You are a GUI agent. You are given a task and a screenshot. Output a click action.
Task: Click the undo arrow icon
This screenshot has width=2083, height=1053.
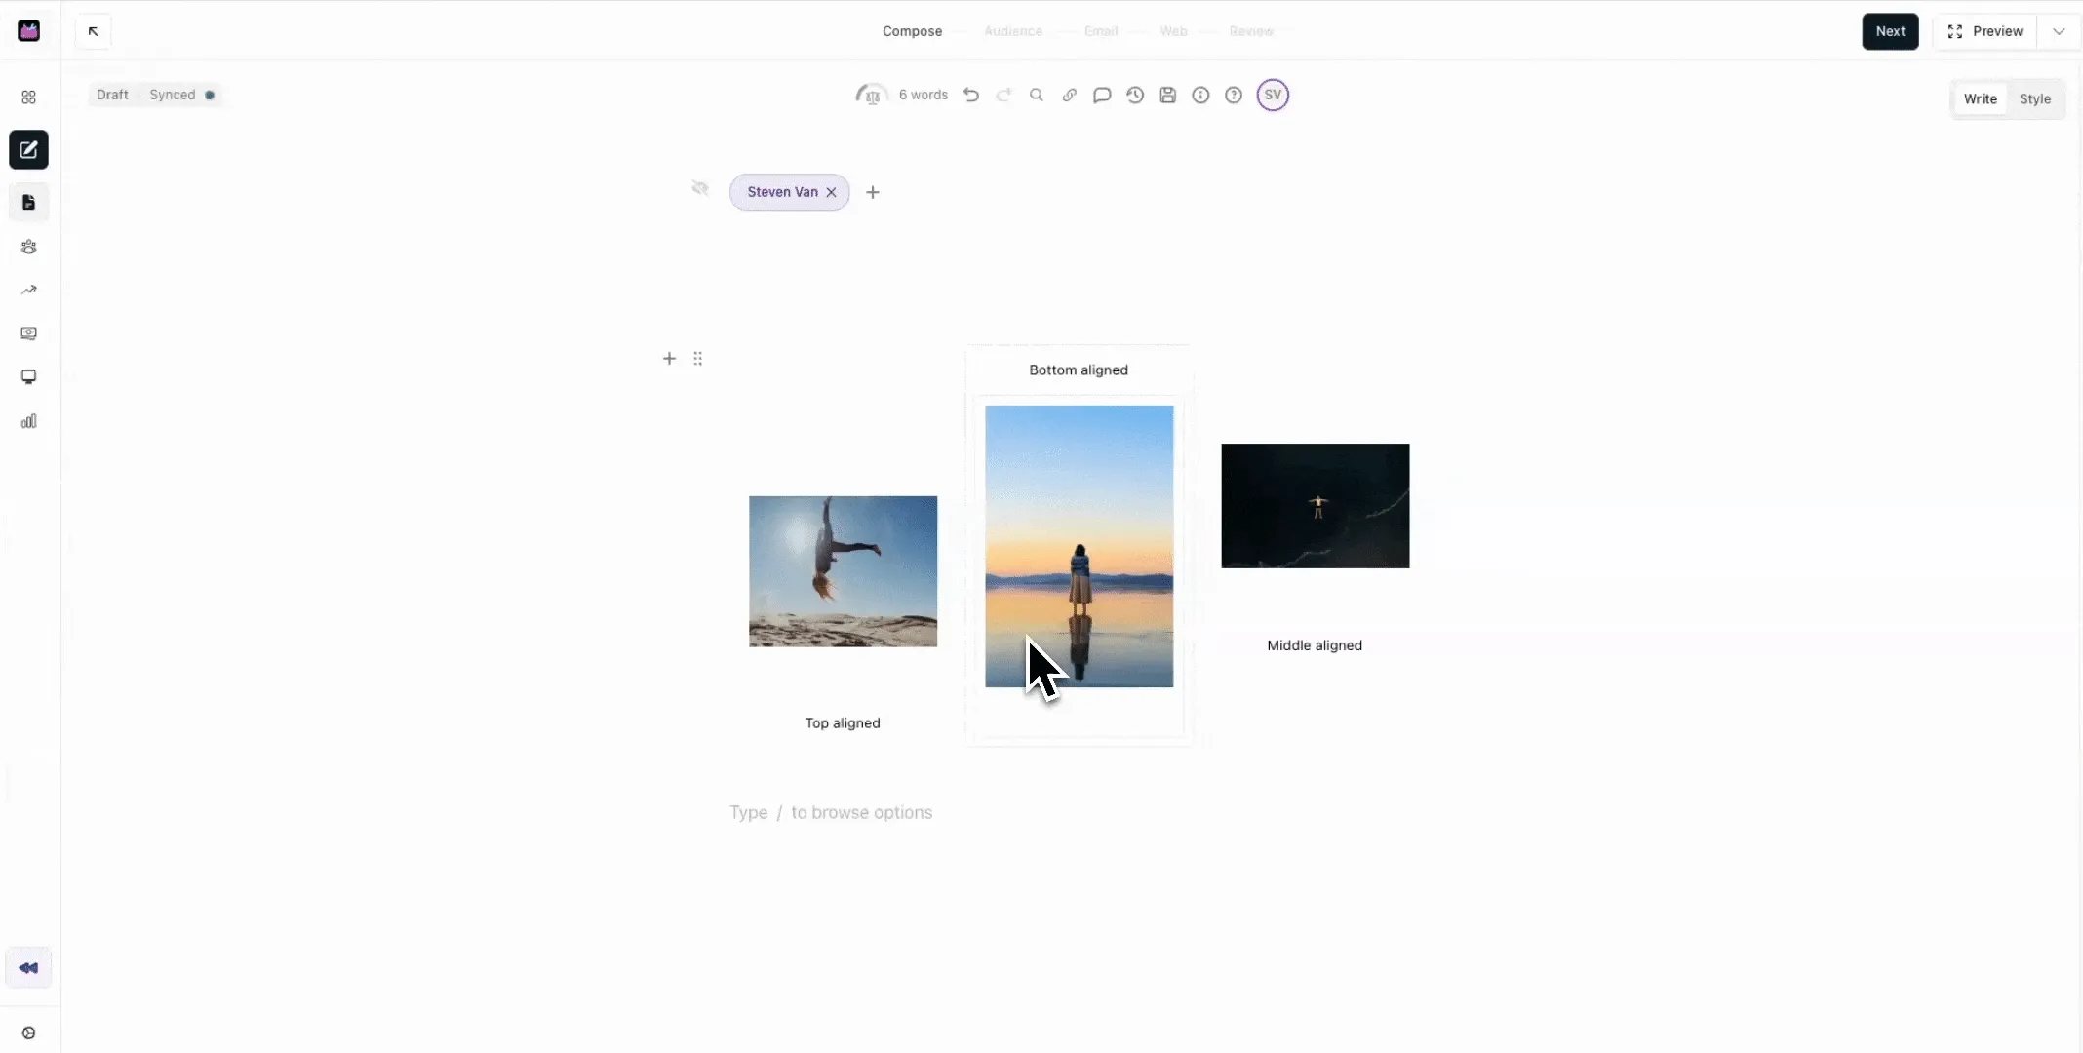point(971,95)
